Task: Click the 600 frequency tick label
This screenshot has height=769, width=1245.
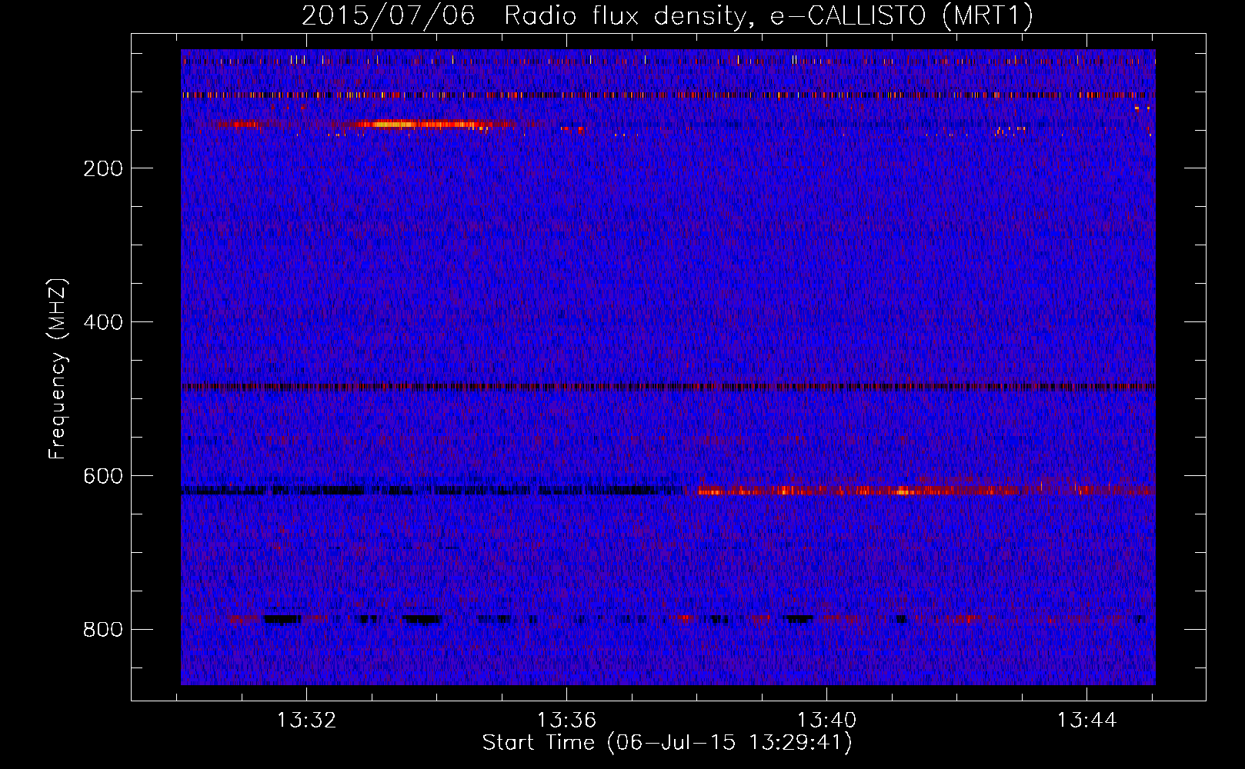Action: (x=103, y=476)
